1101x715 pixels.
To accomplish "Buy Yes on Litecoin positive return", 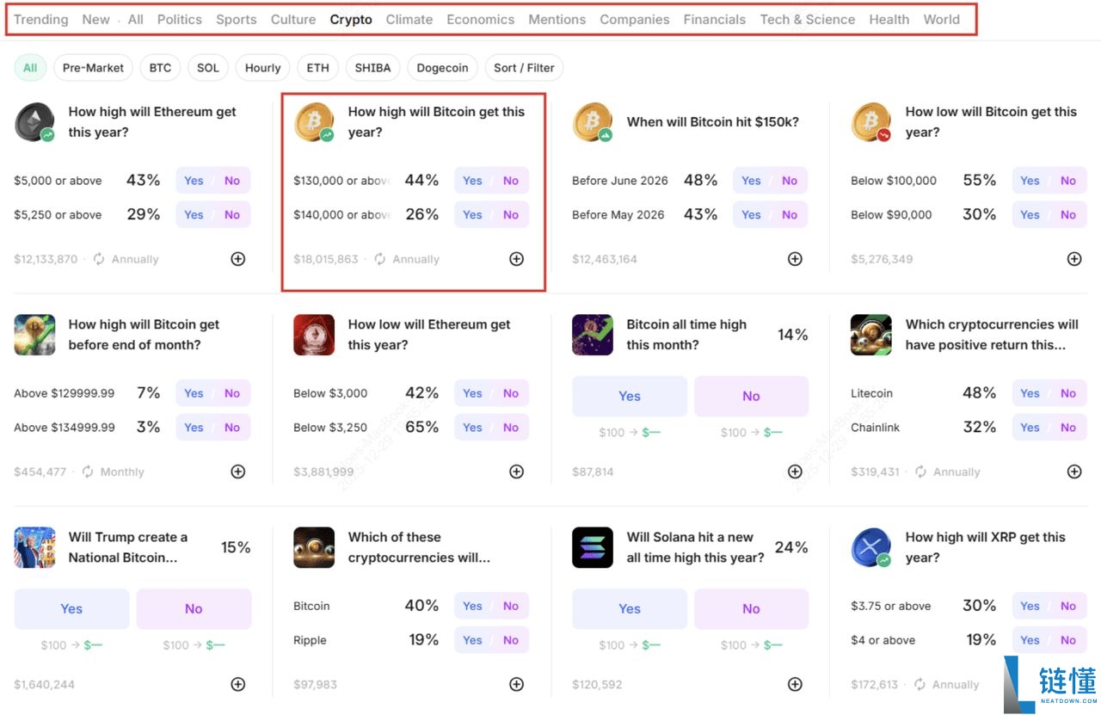I will click(x=1030, y=393).
